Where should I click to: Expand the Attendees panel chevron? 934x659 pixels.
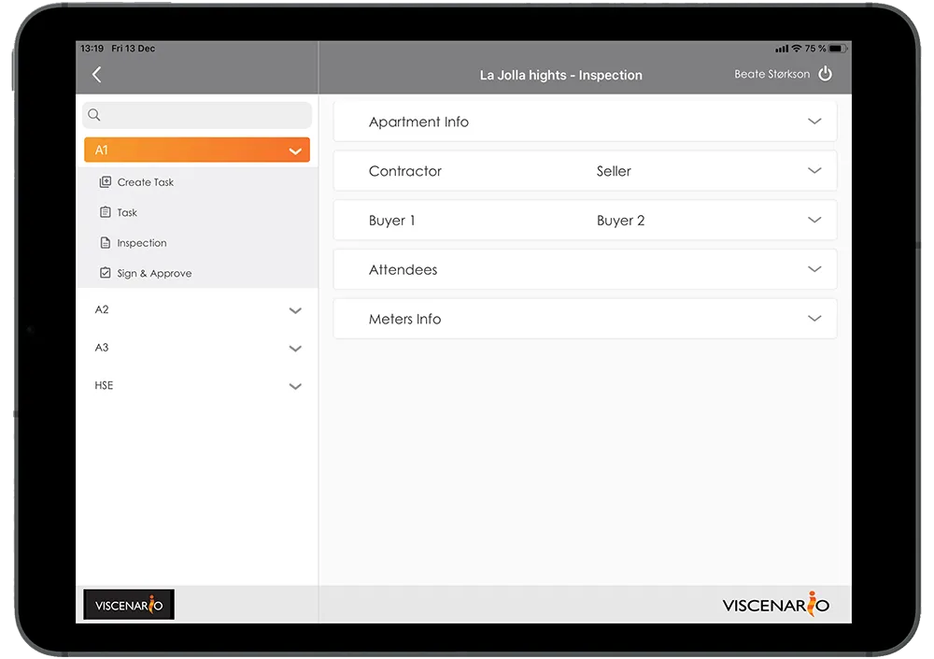814,269
